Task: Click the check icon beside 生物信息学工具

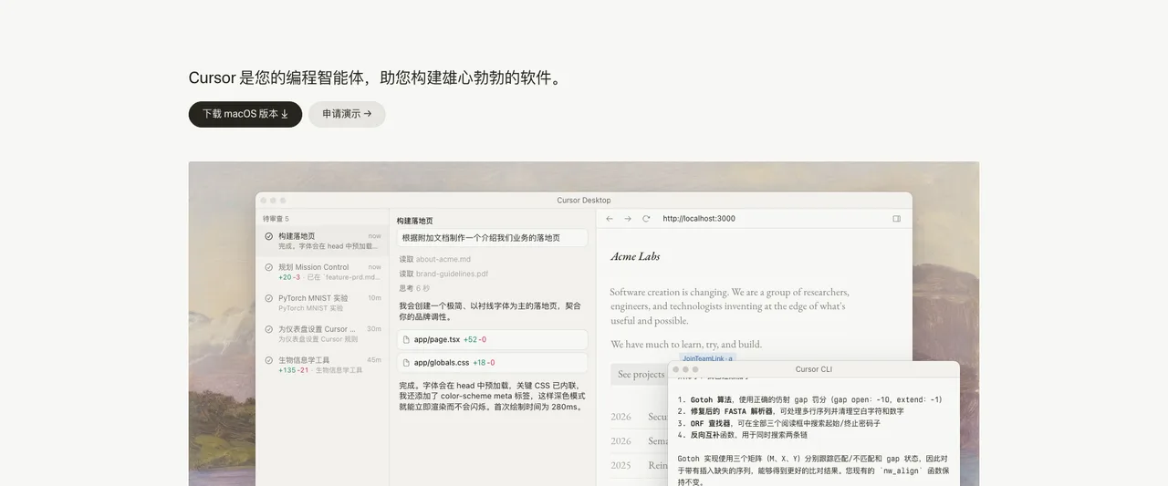Action: point(269,360)
